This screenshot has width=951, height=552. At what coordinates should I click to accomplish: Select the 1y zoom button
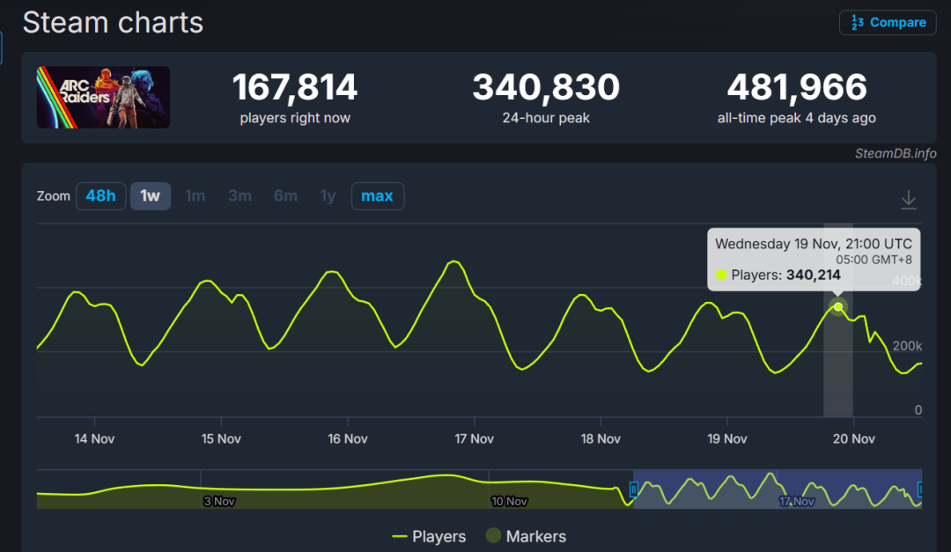tap(328, 195)
